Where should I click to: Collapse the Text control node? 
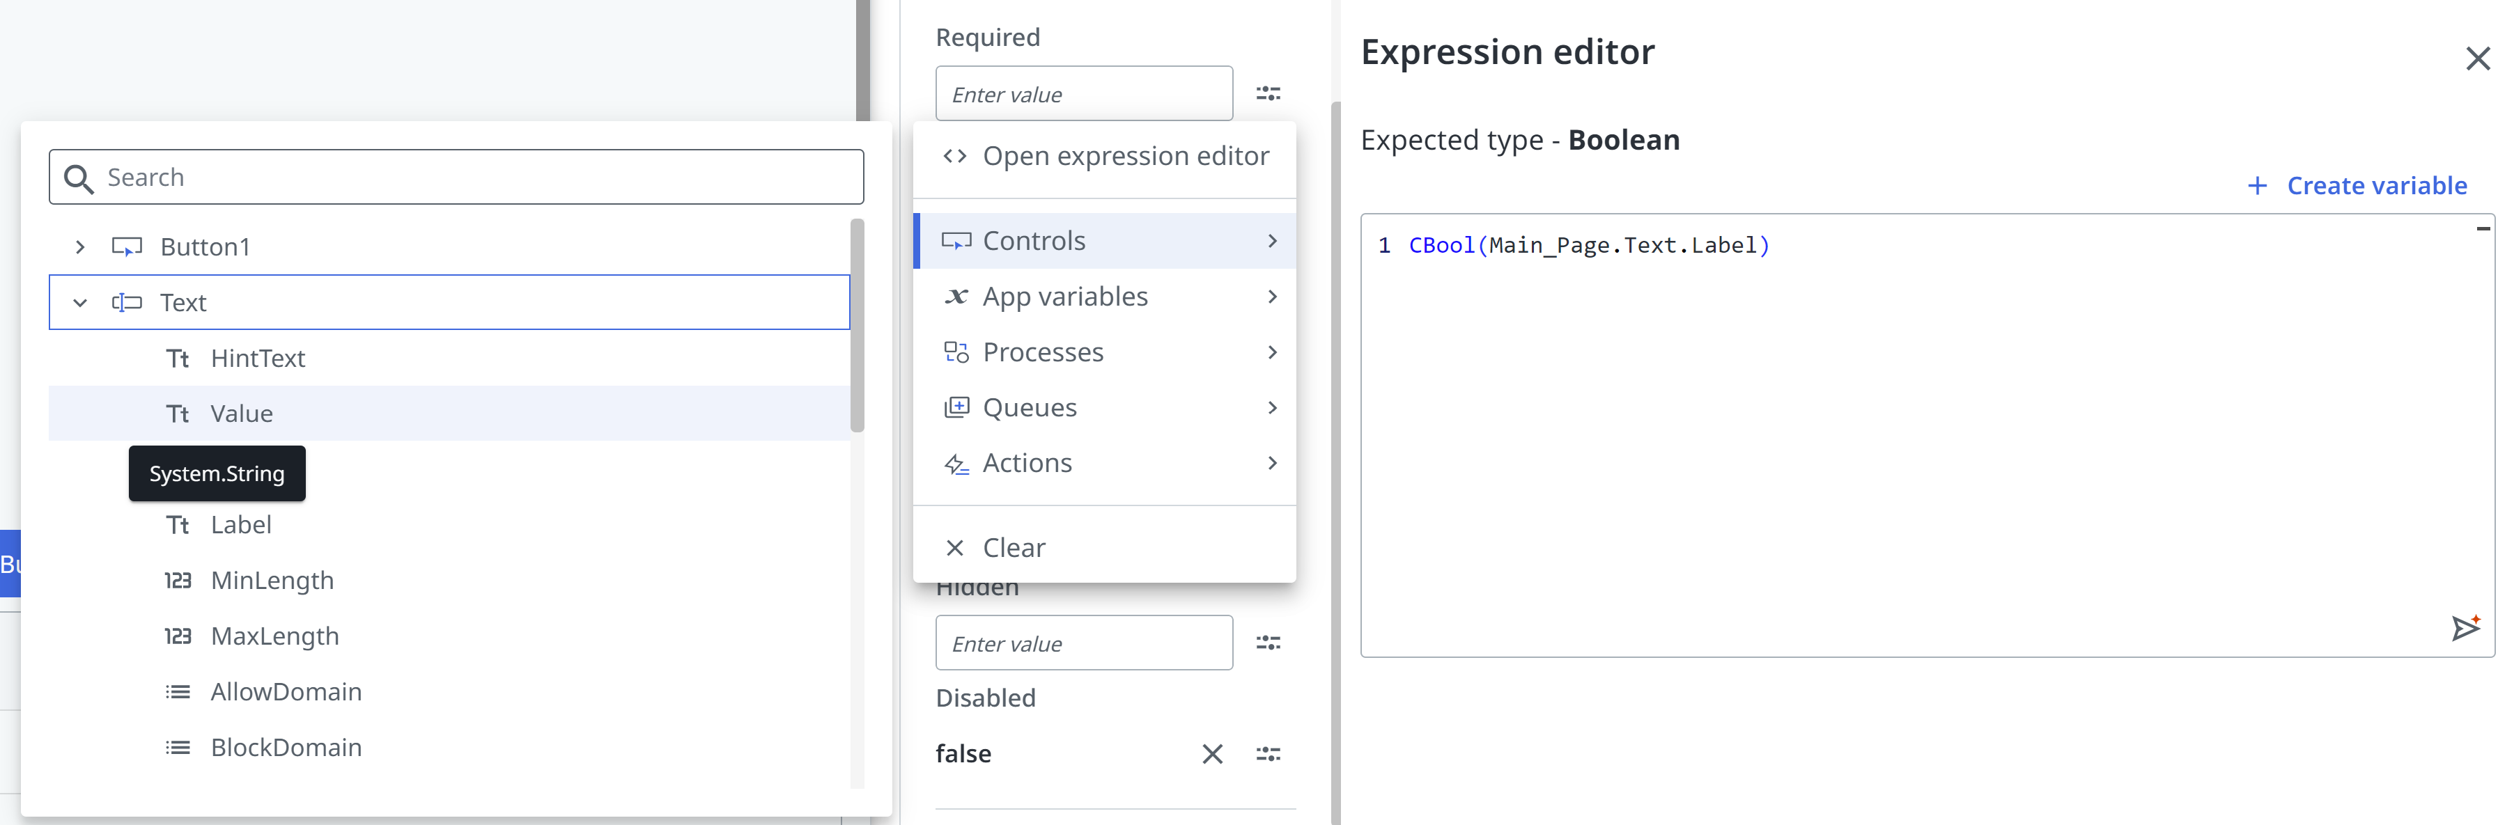[81, 302]
